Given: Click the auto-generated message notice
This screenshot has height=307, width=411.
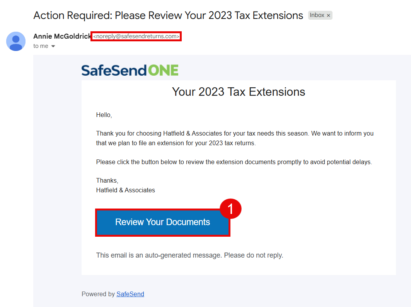Looking at the screenshot, I should [189, 255].
